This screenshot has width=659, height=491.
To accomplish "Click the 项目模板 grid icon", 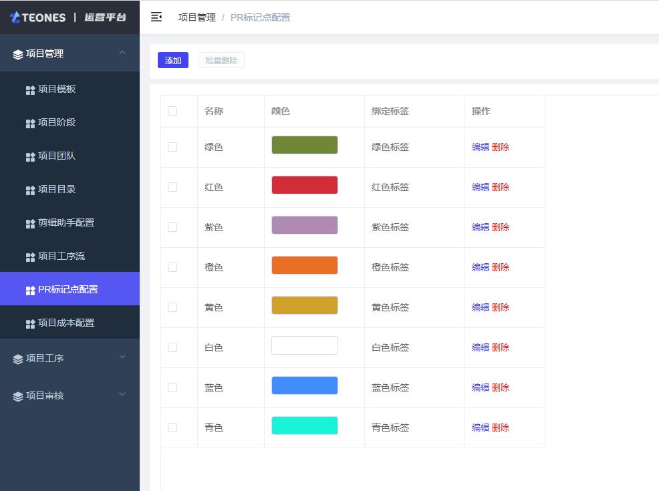I will 30,90.
